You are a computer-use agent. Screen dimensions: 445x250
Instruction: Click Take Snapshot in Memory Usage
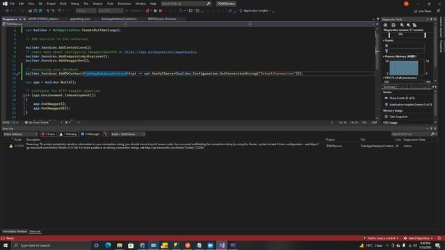[398, 117]
